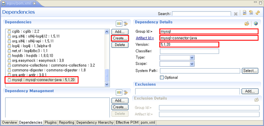Enable the Optional checkbox

click(x=162, y=78)
